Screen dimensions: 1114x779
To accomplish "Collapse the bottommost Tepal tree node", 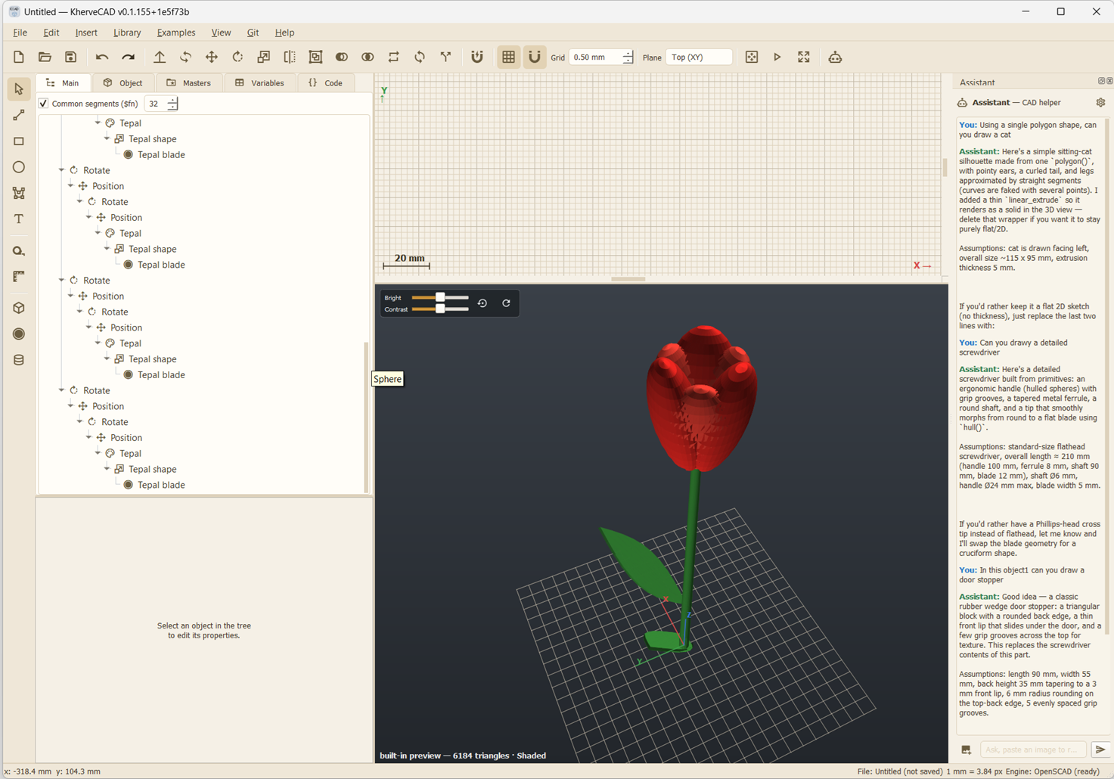I will [x=98, y=453].
